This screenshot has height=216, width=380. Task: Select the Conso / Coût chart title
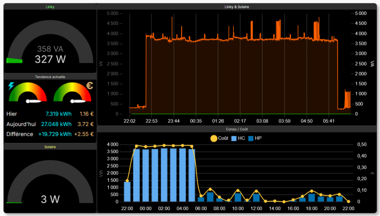tap(237, 129)
